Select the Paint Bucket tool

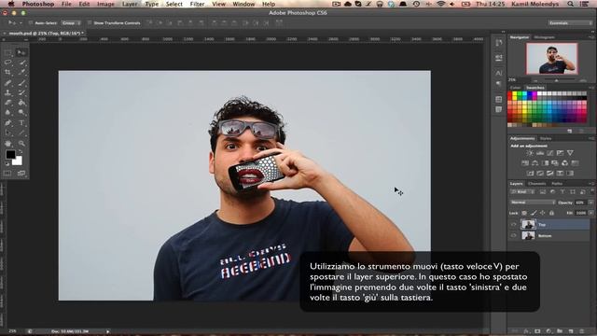click(21, 103)
